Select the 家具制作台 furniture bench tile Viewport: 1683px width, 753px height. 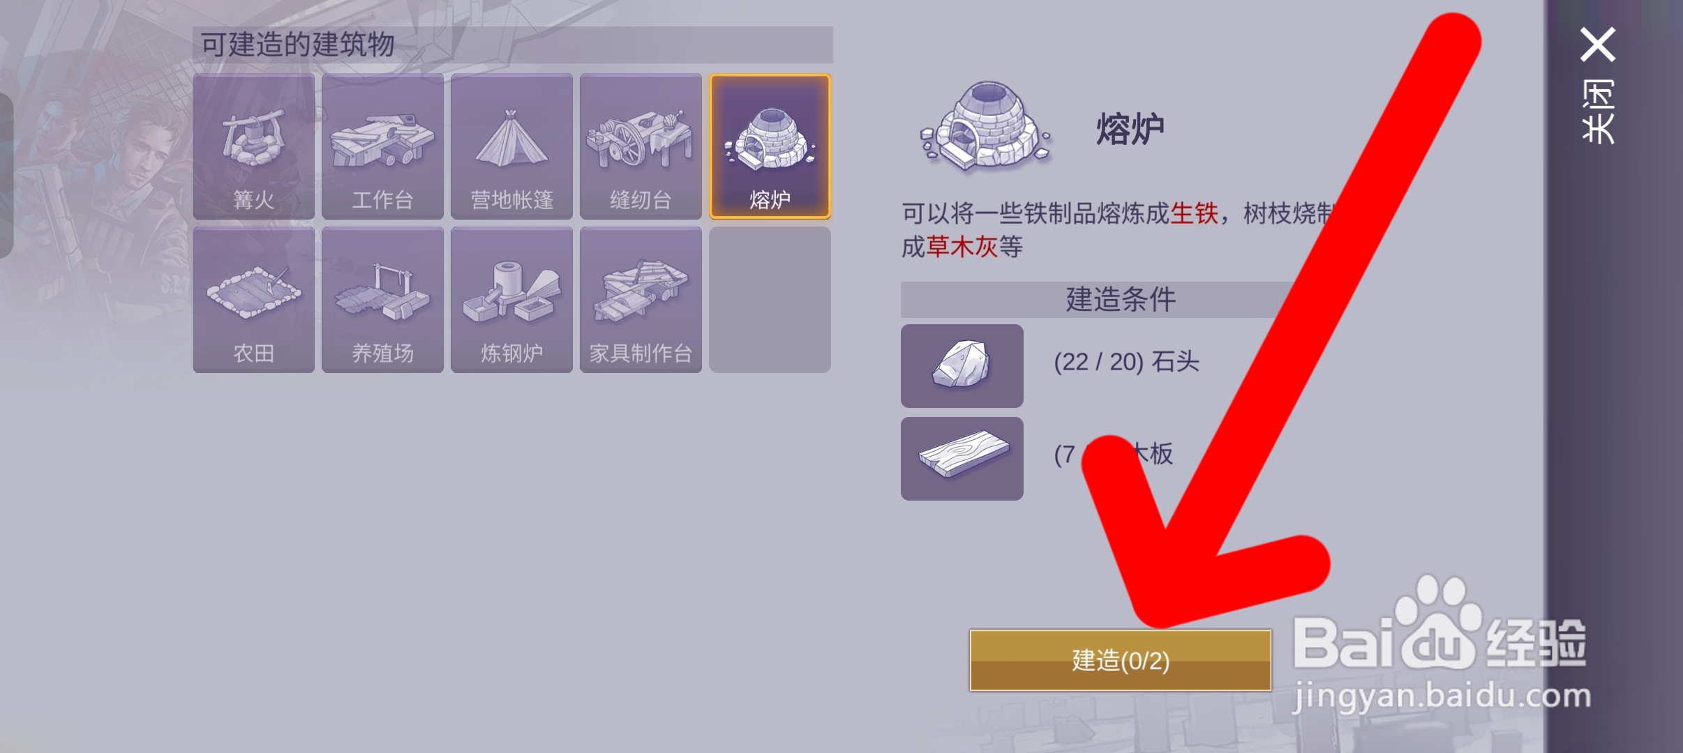641,300
